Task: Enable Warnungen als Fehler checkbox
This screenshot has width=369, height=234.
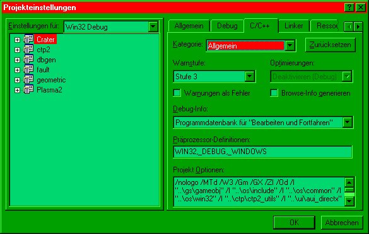Action: click(177, 93)
